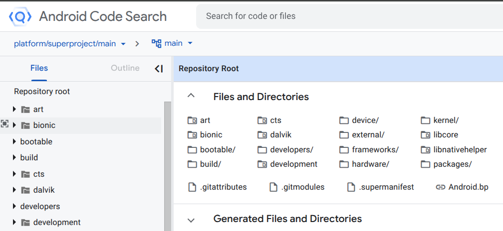
Task: Click the branch icon next to main
Action: tap(156, 43)
